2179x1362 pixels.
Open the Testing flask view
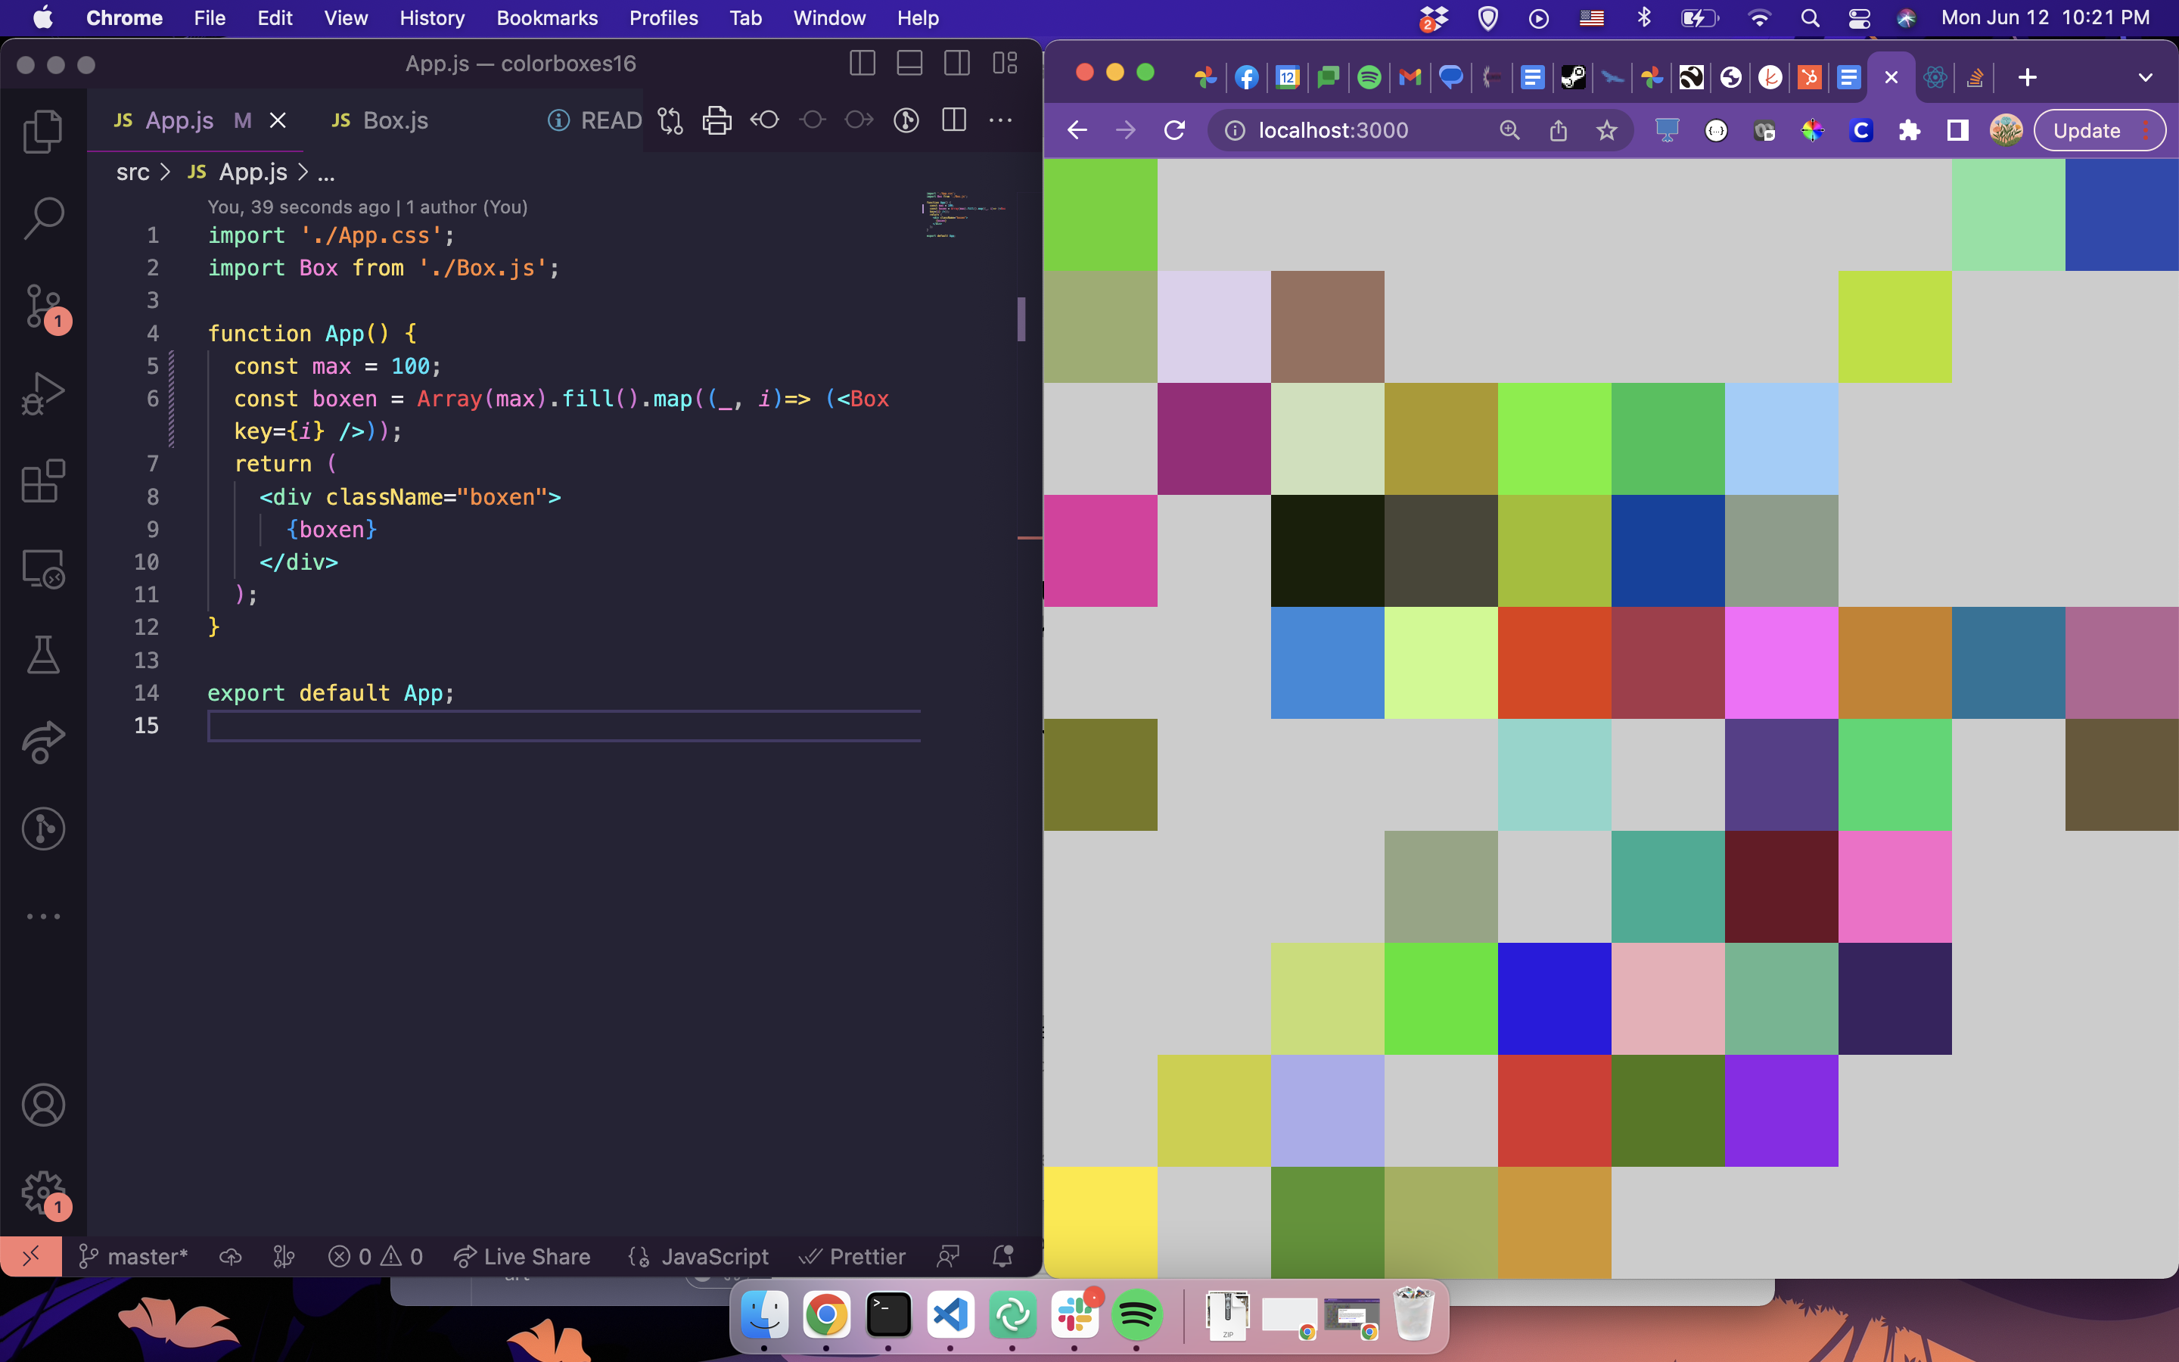(42, 655)
